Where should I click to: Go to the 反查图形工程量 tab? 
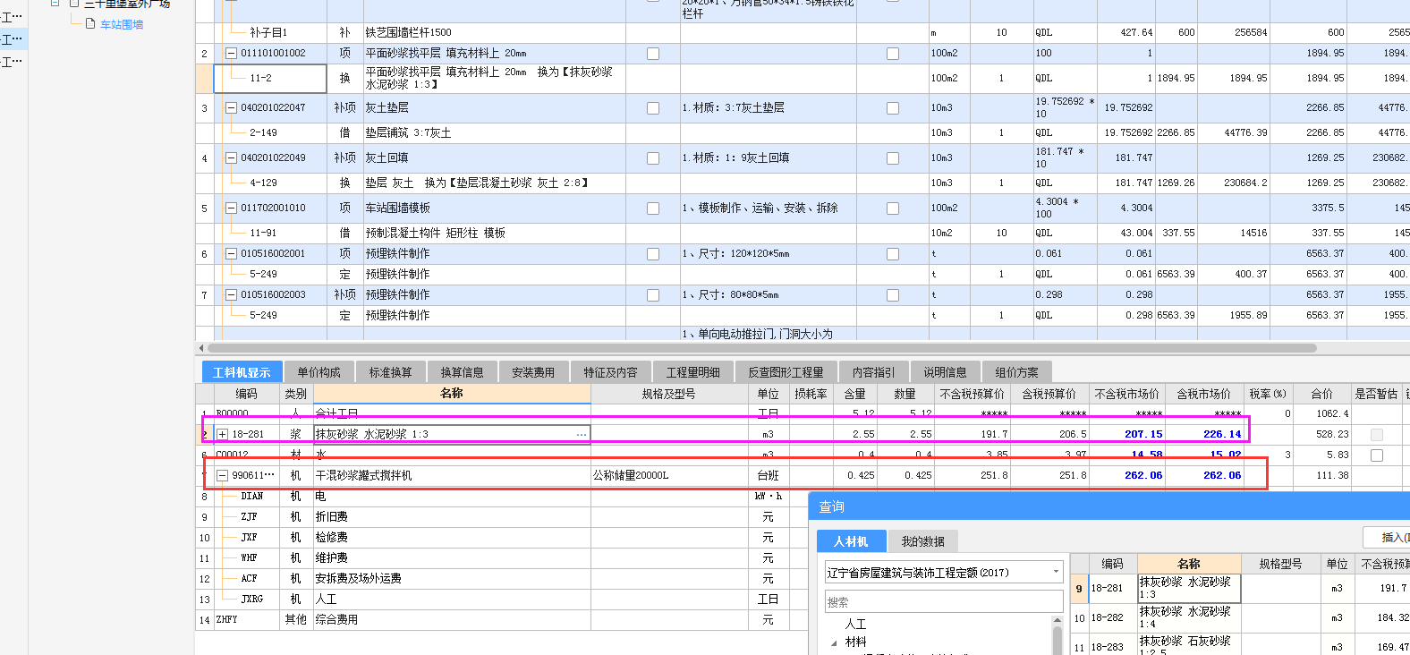click(x=786, y=372)
